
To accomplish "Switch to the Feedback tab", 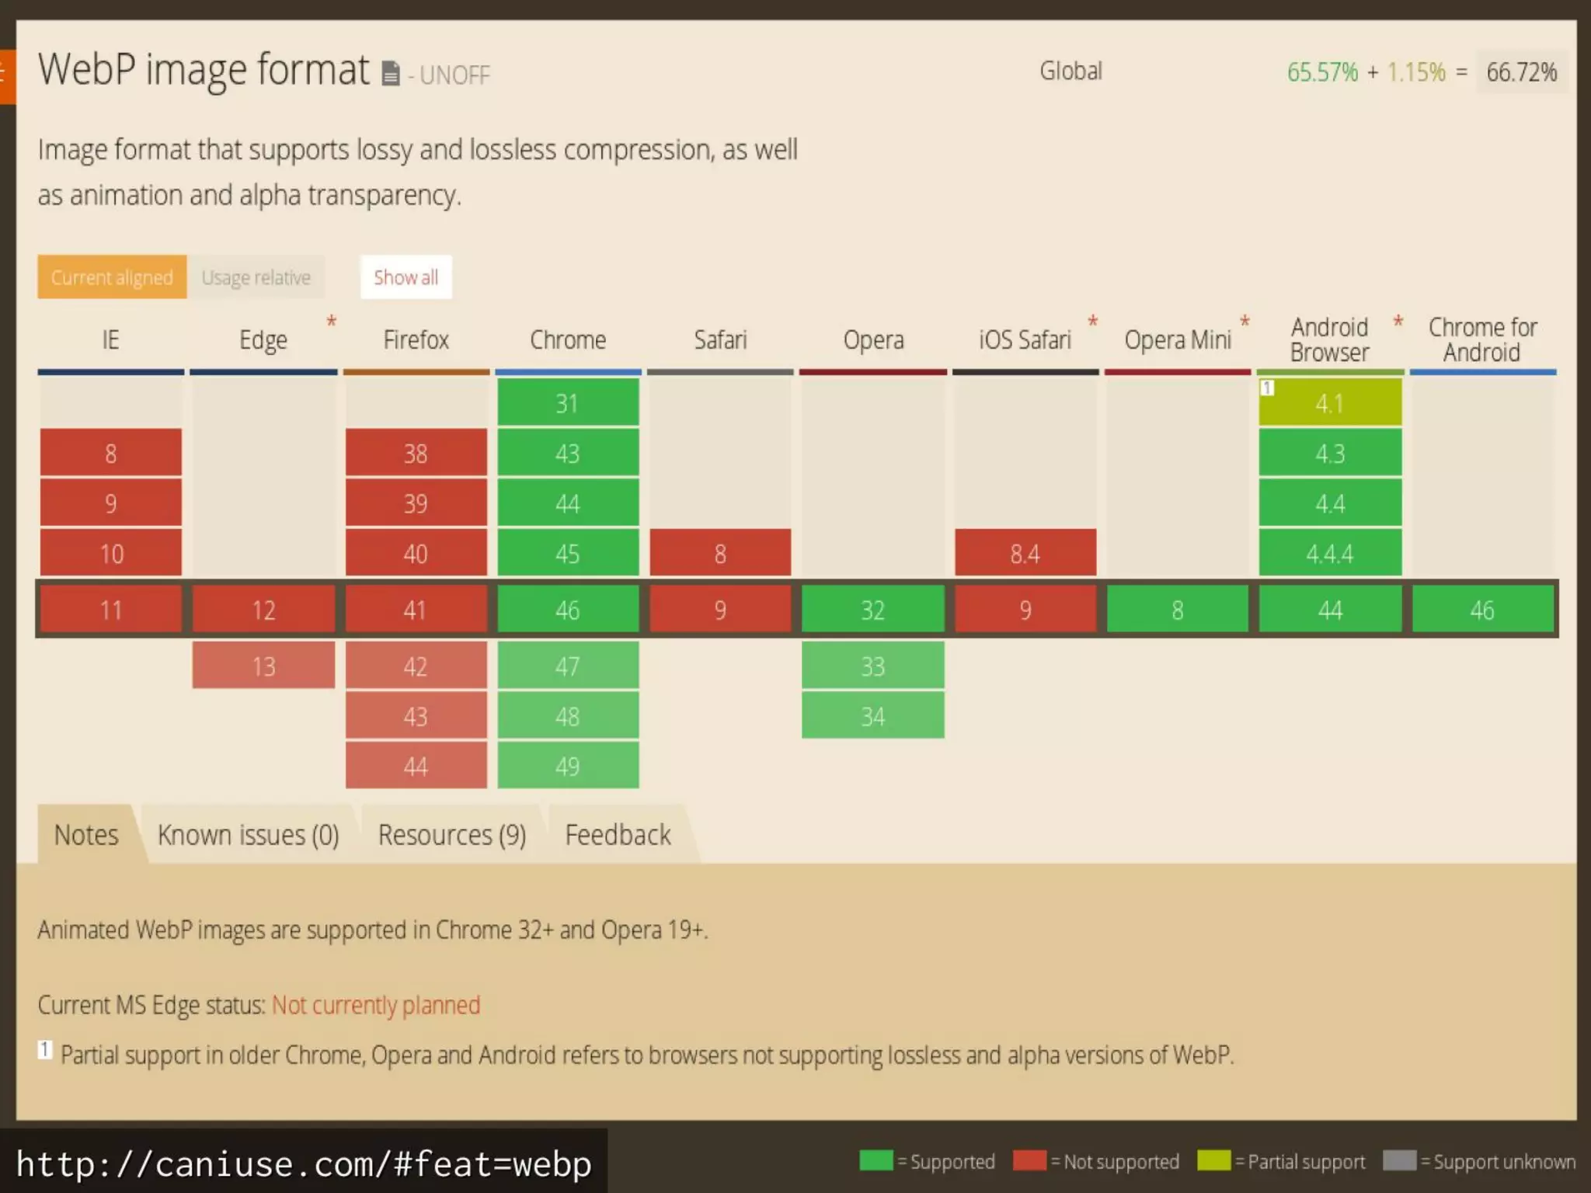I will (x=618, y=835).
